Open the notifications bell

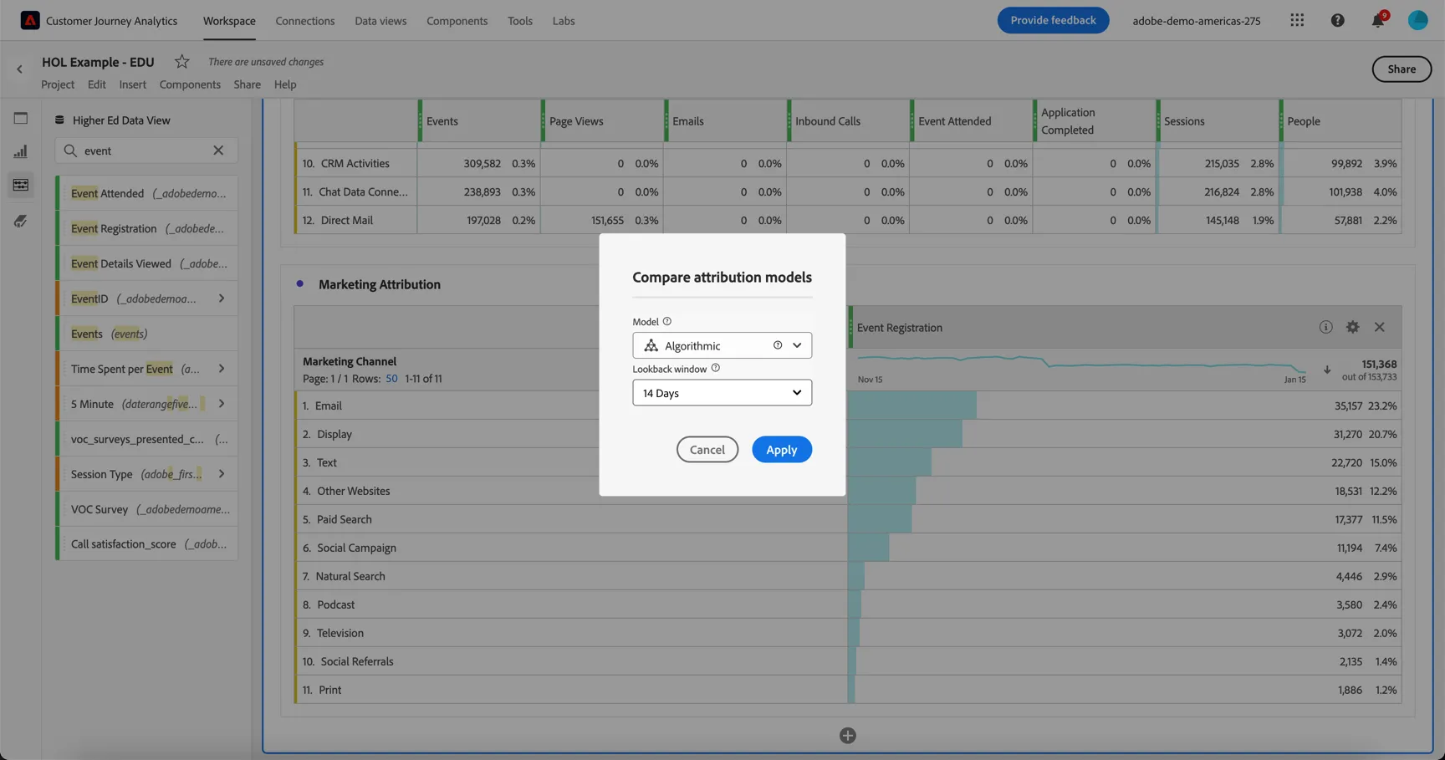(1377, 20)
